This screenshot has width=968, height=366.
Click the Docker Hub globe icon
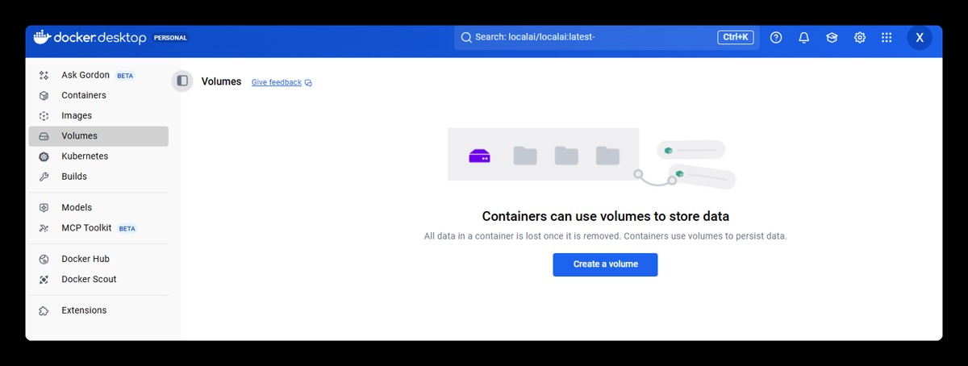pos(44,259)
